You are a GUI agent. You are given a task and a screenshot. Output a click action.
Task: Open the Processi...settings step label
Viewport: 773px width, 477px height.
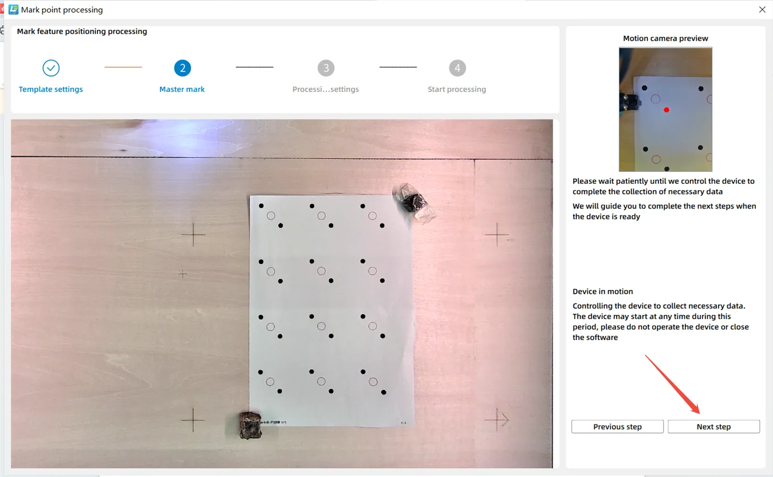coord(326,89)
